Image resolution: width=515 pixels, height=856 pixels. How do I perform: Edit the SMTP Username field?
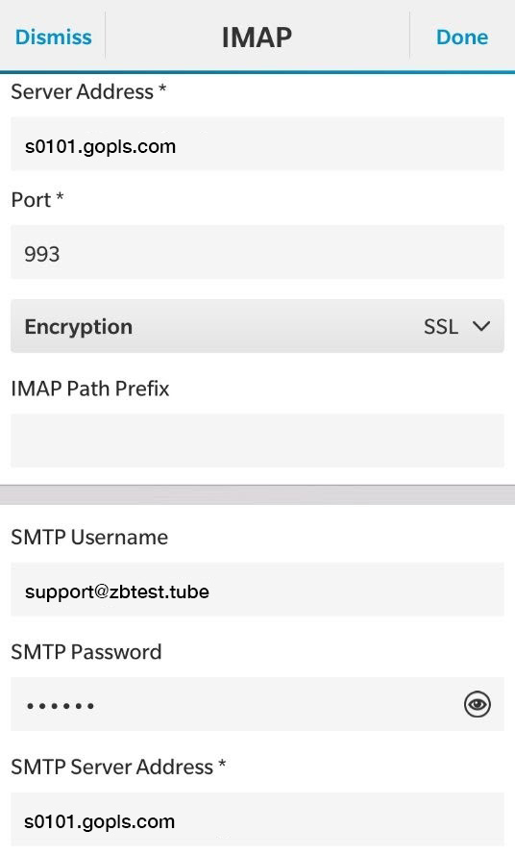click(257, 591)
